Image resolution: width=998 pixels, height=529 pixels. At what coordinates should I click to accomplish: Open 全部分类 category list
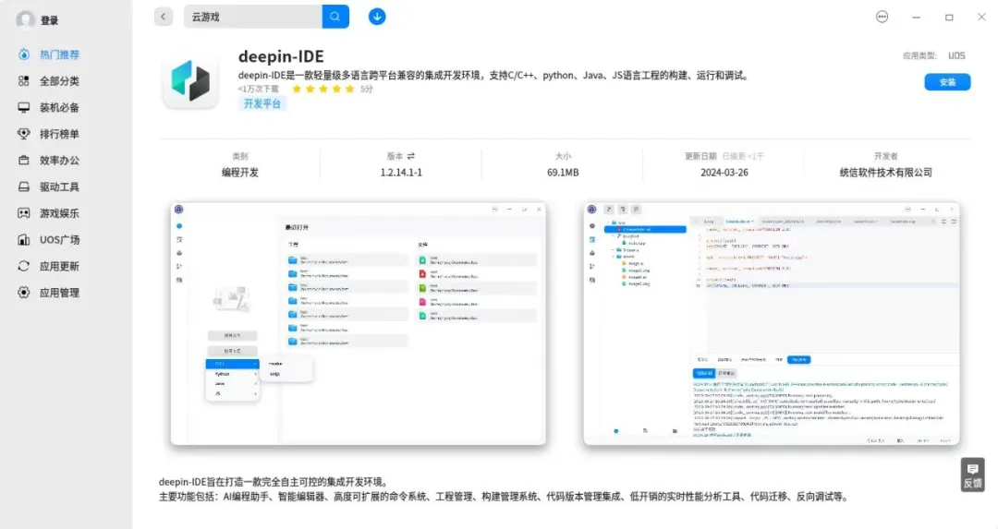pyautogui.click(x=59, y=80)
